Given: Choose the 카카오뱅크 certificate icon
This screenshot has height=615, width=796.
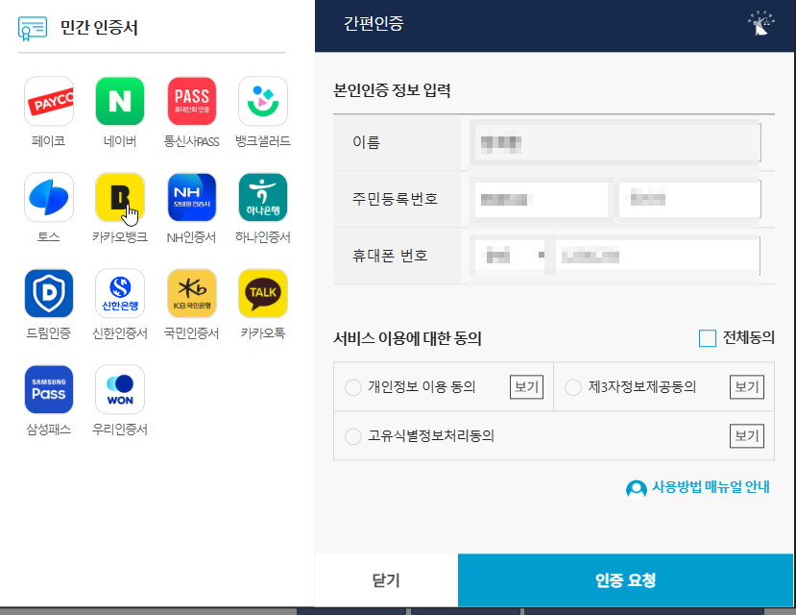Looking at the screenshot, I should pyautogui.click(x=120, y=197).
